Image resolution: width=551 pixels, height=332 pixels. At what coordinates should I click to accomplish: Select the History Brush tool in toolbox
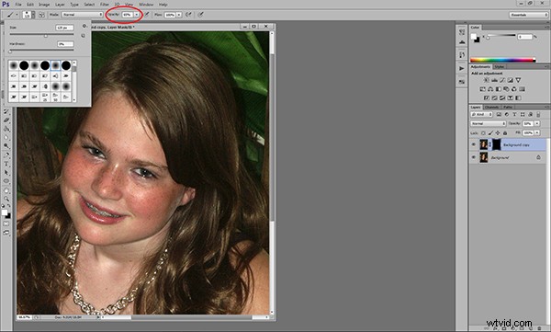pyautogui.click(x=6, y=111)
